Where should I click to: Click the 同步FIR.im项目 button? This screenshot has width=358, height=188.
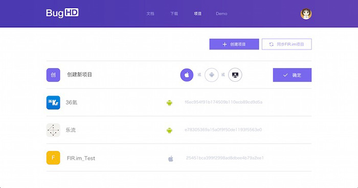click(x=286, y=44)
